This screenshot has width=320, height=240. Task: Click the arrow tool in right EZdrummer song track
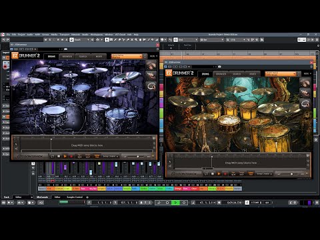coord(170,161)
